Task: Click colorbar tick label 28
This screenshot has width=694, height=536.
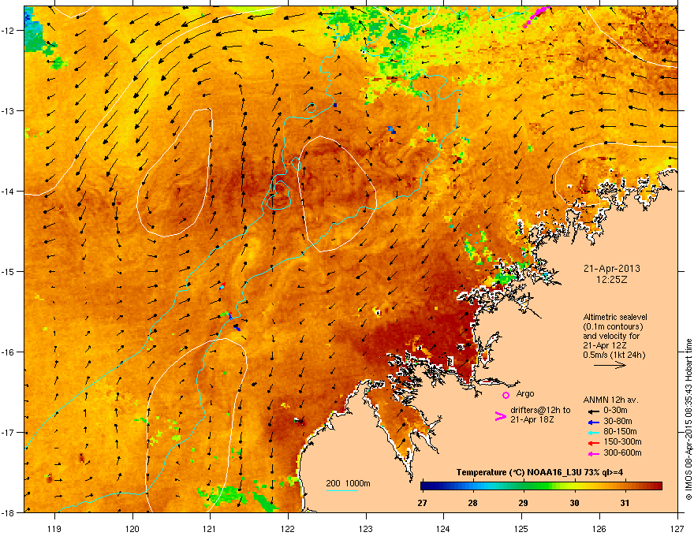Action: point(472,503)
